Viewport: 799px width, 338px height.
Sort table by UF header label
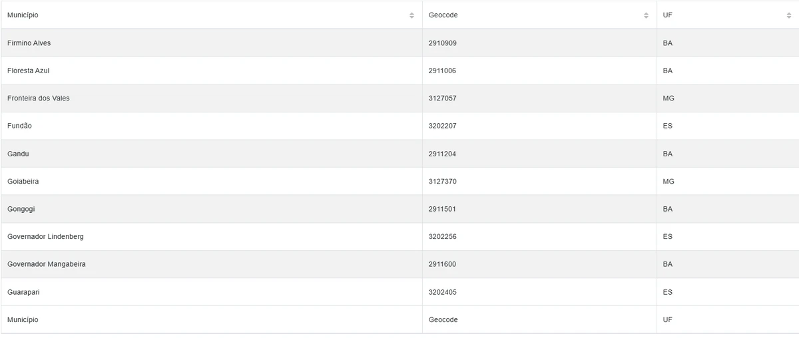(x=667, y=15)
